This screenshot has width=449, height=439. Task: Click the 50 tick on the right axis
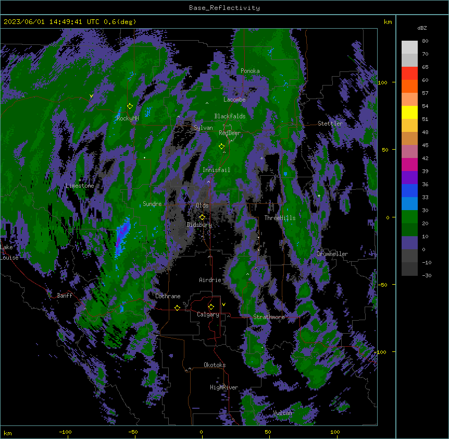tap(385, 150)
